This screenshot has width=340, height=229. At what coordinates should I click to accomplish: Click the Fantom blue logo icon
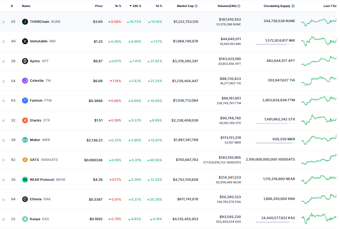25,101
